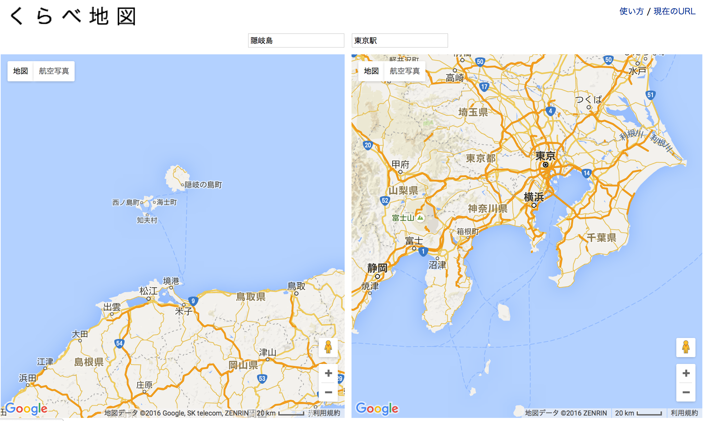Click Street View pegman on left map
Viewport: 703px width, 421px height.
click(x=328, y=347)
